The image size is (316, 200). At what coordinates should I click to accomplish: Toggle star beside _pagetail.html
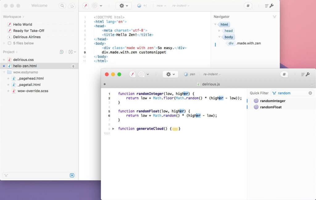pyautogui.click(x=8, y=85)
